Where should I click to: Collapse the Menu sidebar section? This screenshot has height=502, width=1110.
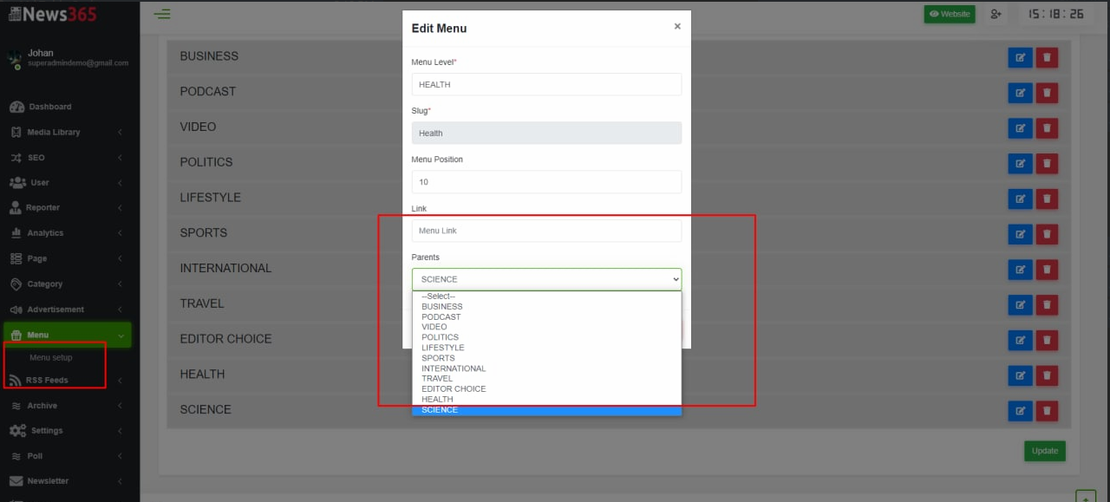(68, 335)
